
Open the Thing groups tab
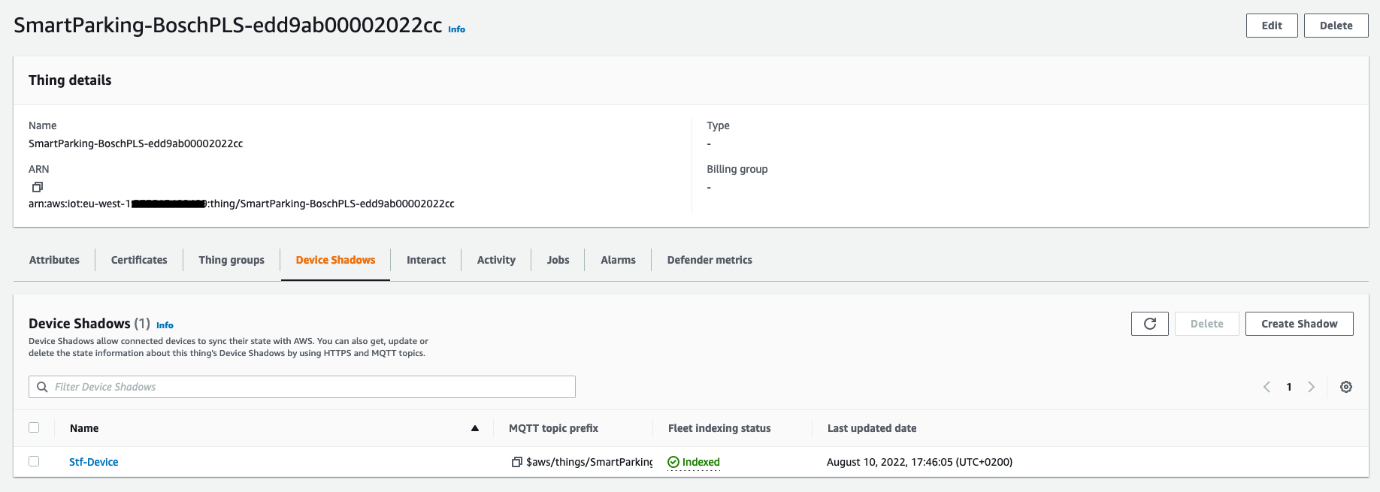232,260
